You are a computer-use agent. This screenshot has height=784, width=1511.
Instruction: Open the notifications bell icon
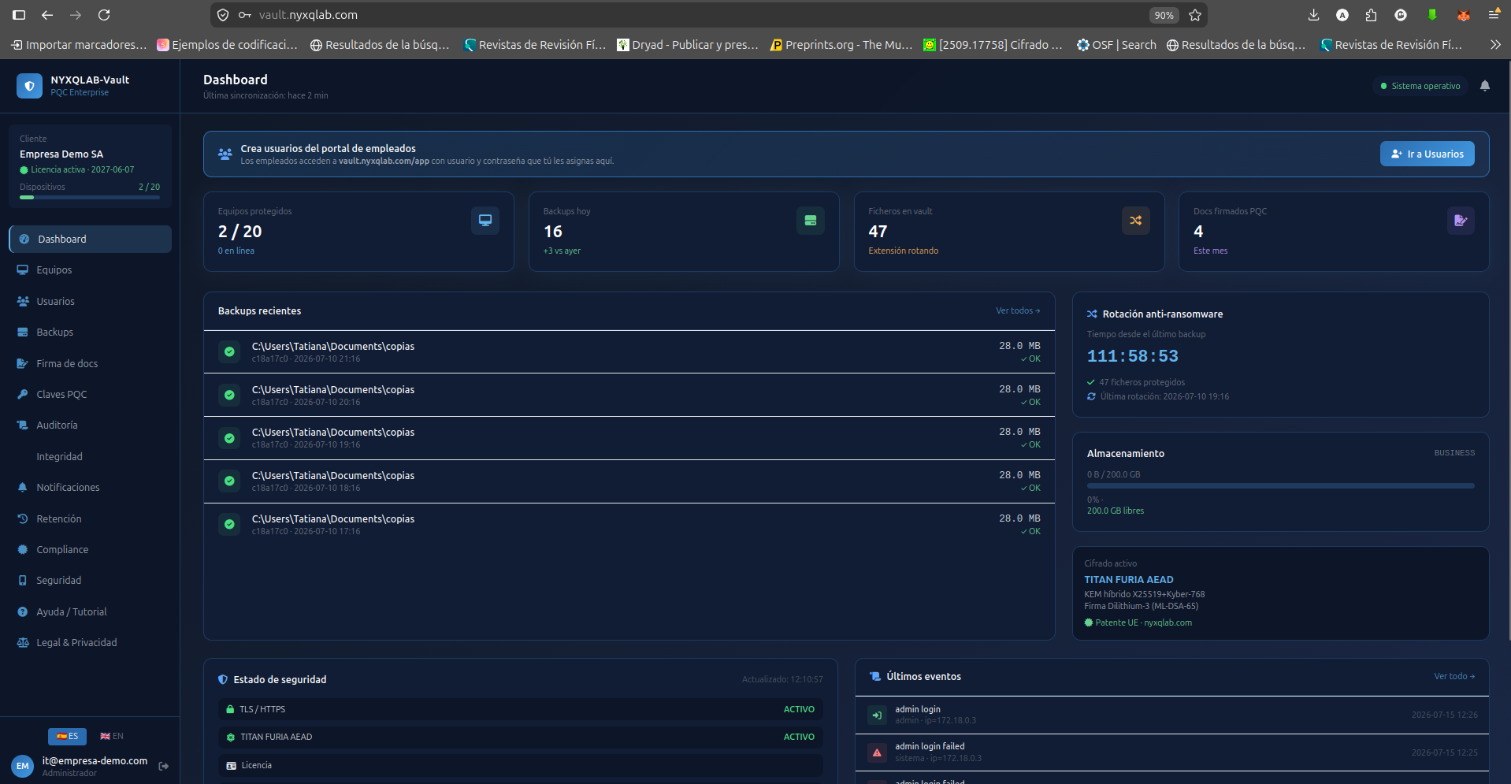tap(1484, 86)
